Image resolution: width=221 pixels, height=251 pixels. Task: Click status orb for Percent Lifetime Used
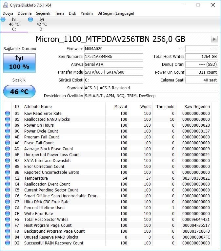8,207
